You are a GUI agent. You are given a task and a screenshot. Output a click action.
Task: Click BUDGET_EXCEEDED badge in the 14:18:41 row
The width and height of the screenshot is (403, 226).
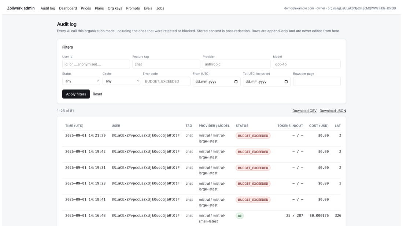[253, 200]
